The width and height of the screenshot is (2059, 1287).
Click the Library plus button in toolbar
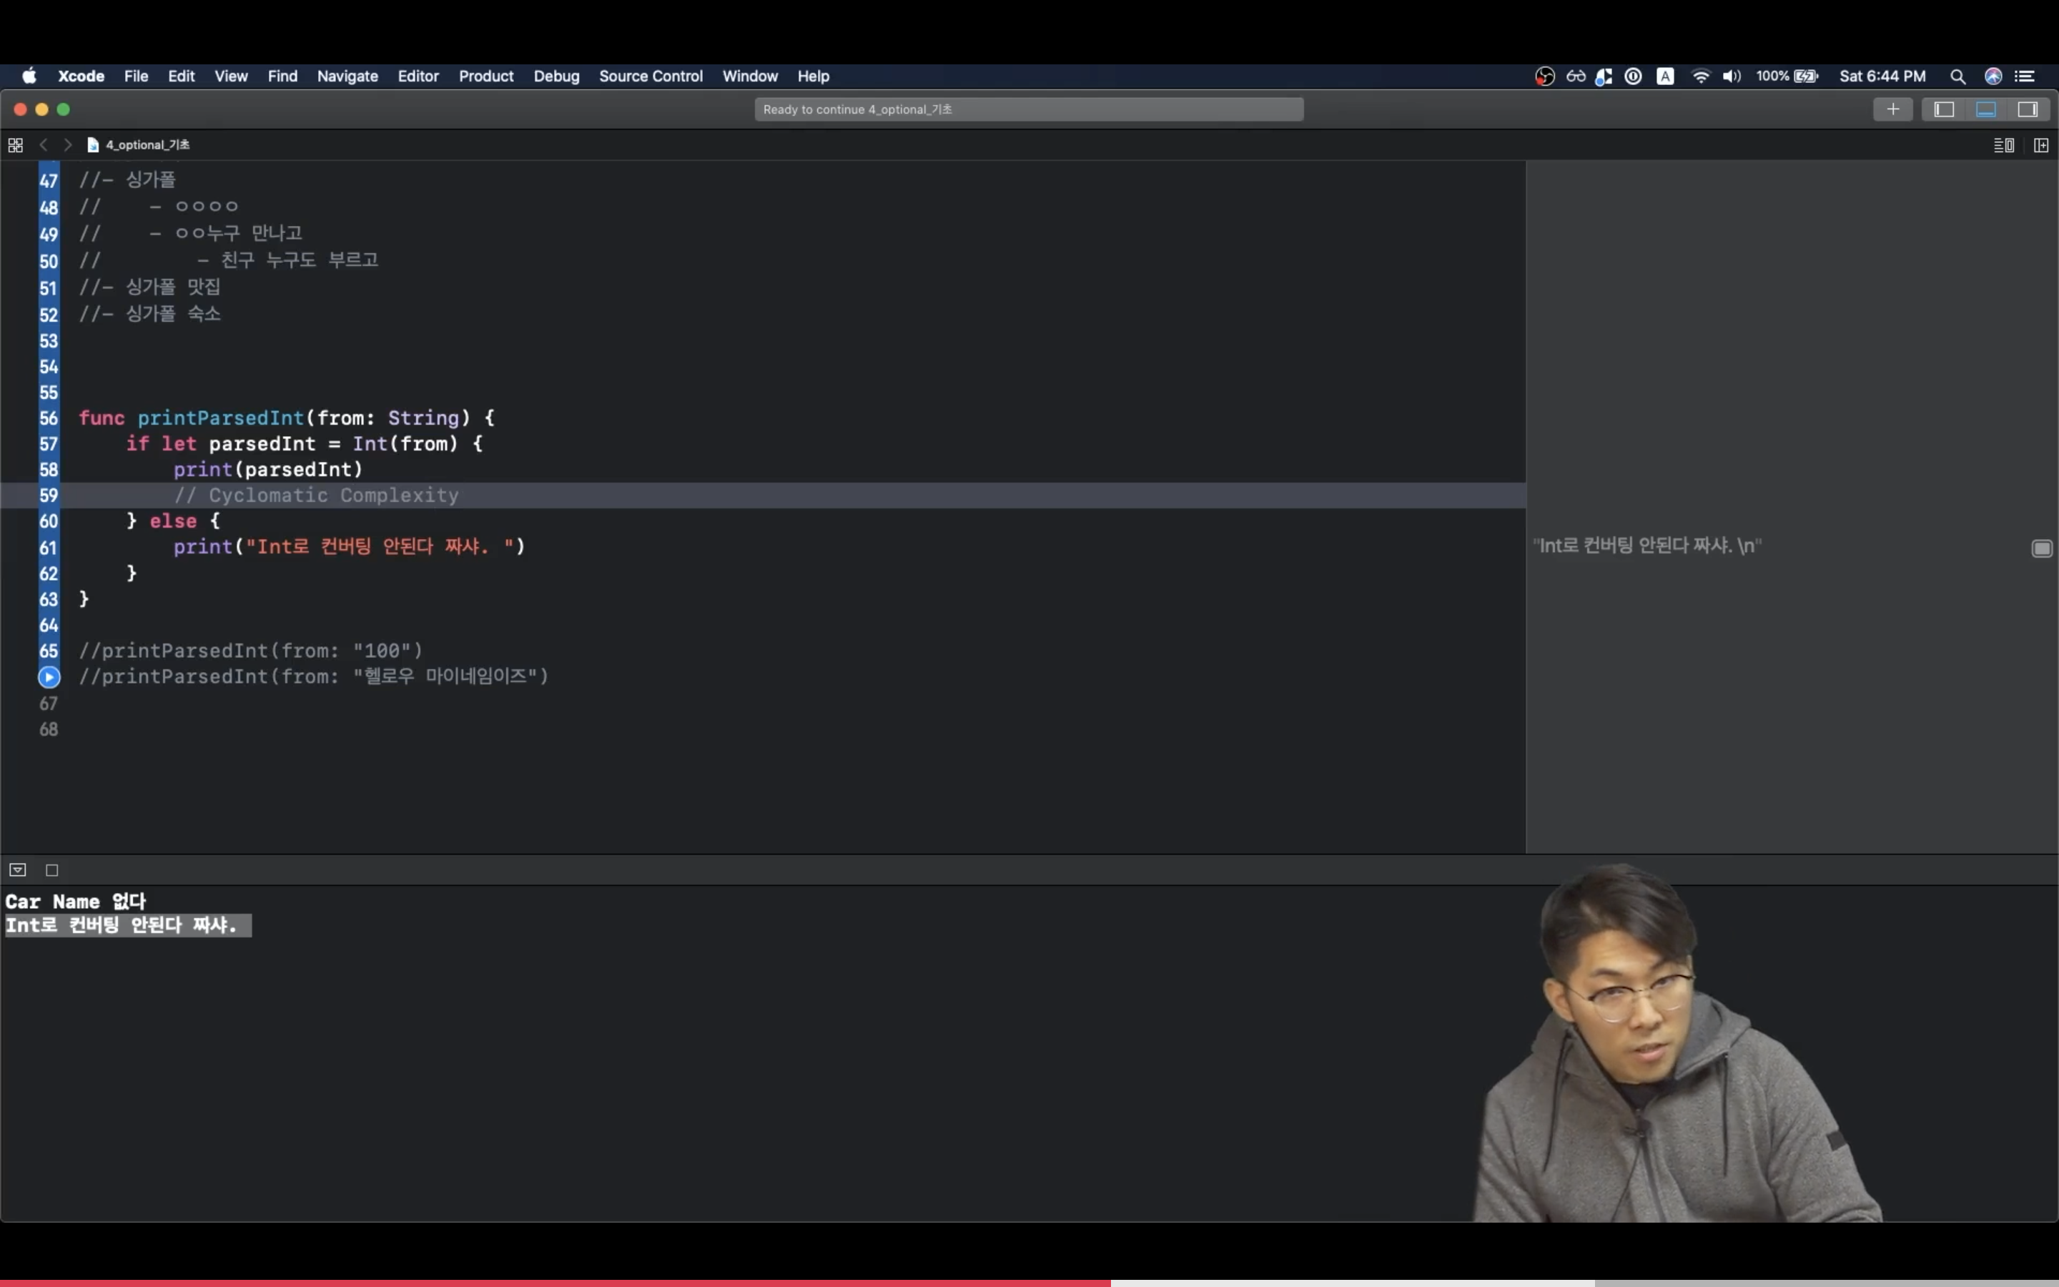click(1893, 109)
